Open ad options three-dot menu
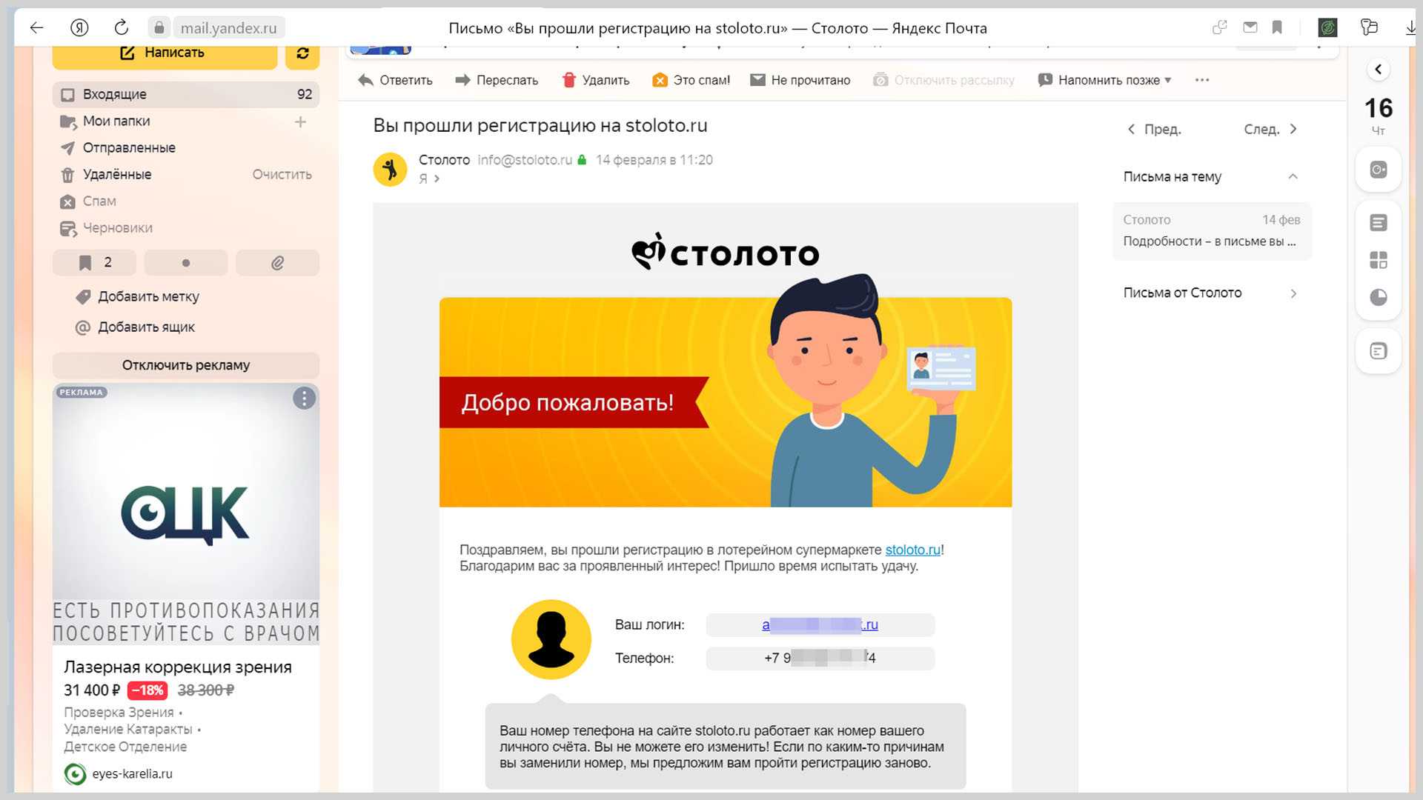Screen dimensions: 1423x800 (x=304, y=399)
